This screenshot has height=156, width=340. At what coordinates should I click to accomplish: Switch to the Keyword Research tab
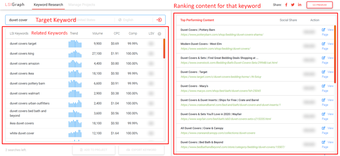(x=48, y=5)
